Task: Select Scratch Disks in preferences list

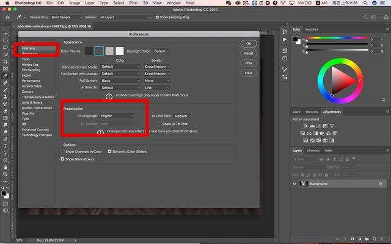Action: tap(32, 86)
